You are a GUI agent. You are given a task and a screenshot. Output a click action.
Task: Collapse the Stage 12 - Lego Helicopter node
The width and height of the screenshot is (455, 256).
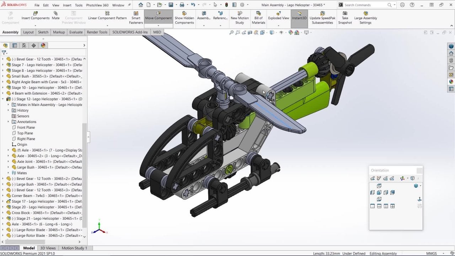pyautogui.click(x=3, y=99)
